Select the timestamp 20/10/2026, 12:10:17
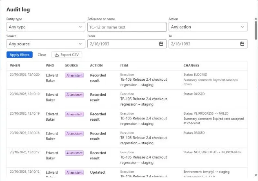258x181 pixels. click(x=24, y=152)
